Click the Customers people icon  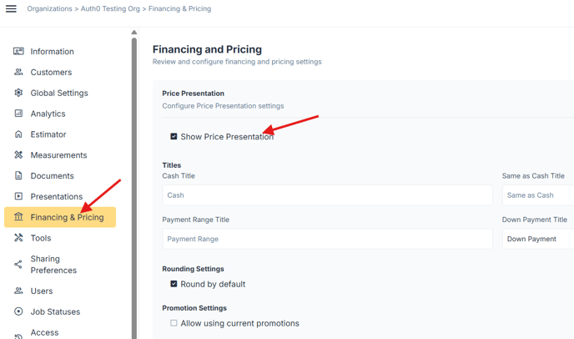pyautogui.click(x=18, y=73)
